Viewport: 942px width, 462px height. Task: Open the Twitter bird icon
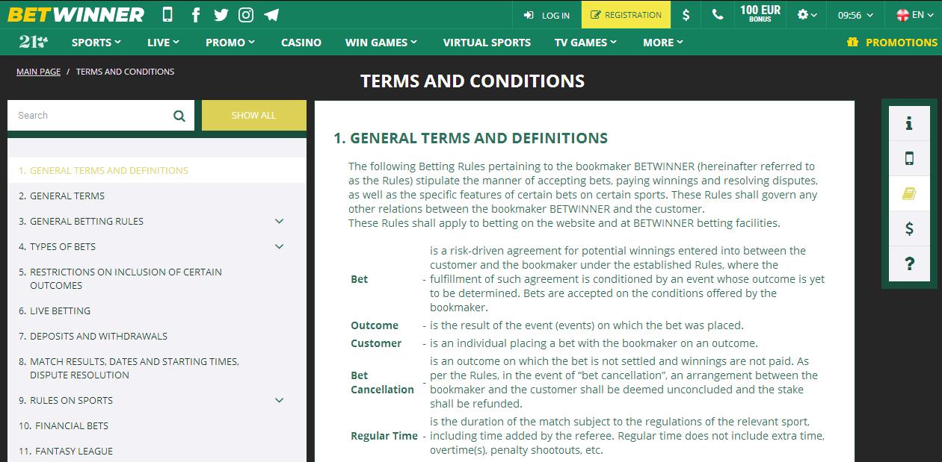(221, 14)
